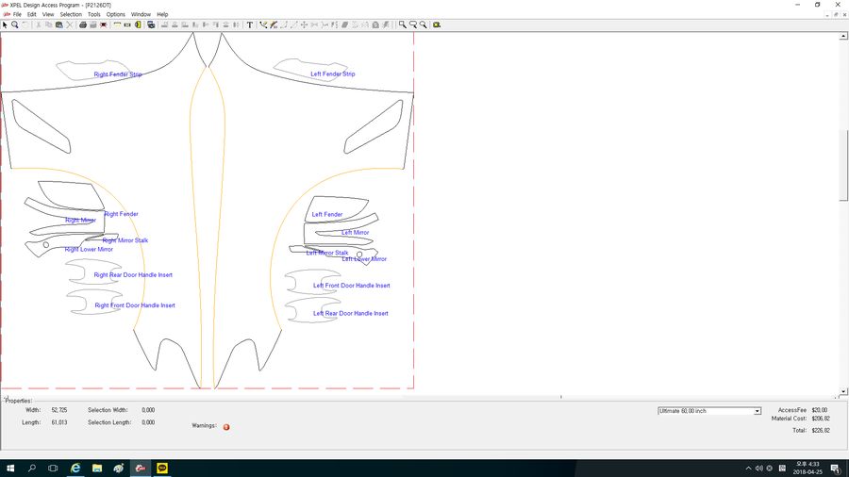This screenshot has width=849, height=477.
Task: Click the red Warnings indicator icon
Action: [x=226, y=427]
